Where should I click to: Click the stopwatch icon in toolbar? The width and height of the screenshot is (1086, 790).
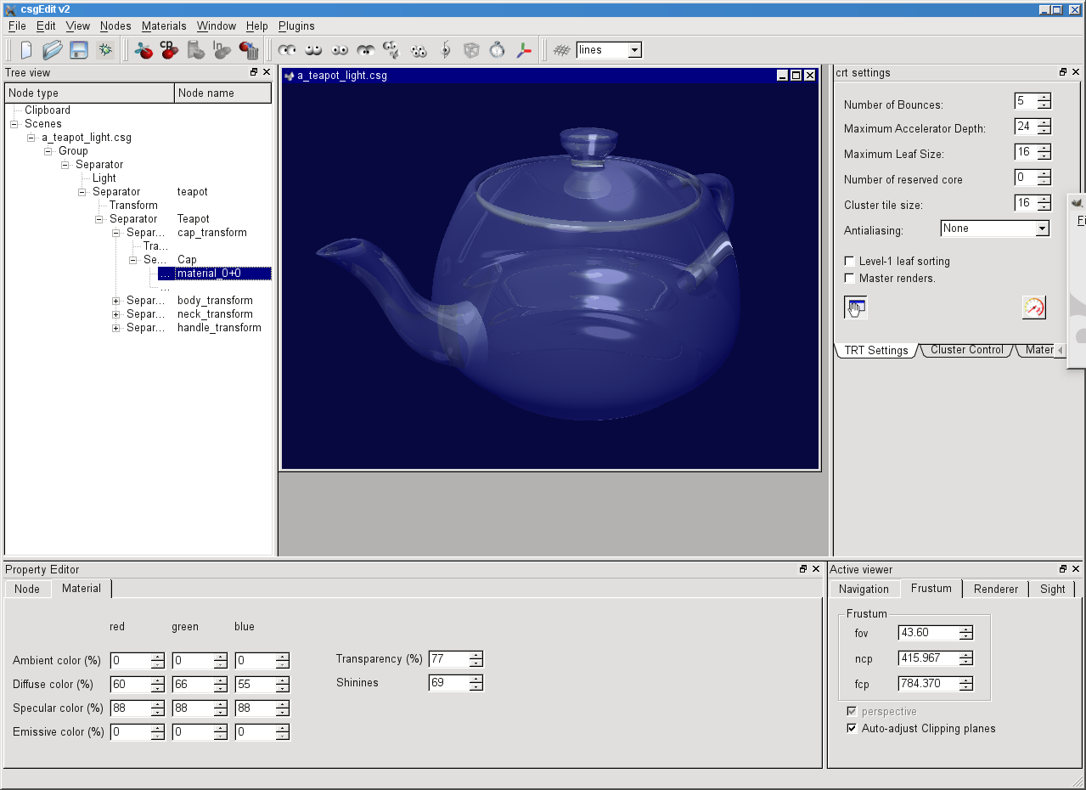pos(498,50)
